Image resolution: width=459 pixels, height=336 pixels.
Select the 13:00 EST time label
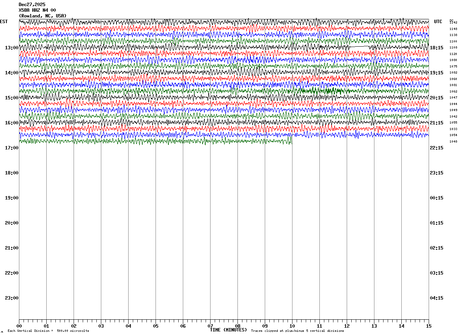point(12,48)
